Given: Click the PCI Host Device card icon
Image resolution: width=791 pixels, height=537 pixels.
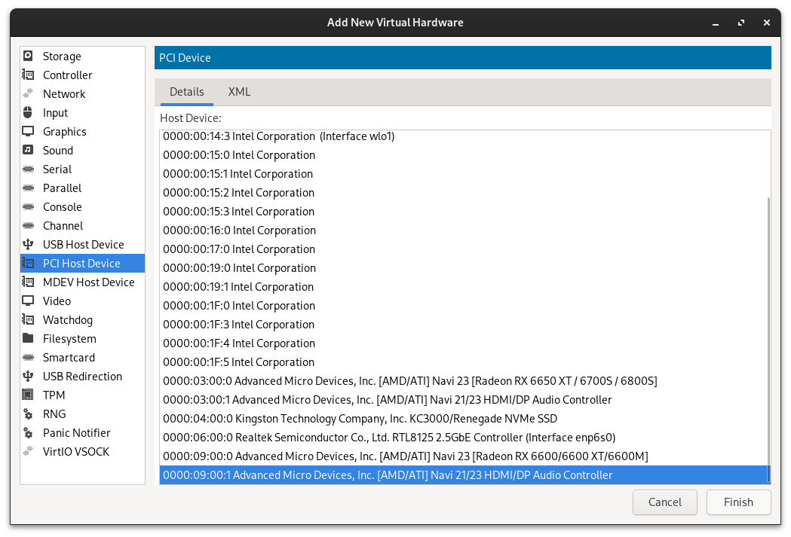Looking at the screenshot, I should coord(28,264).
